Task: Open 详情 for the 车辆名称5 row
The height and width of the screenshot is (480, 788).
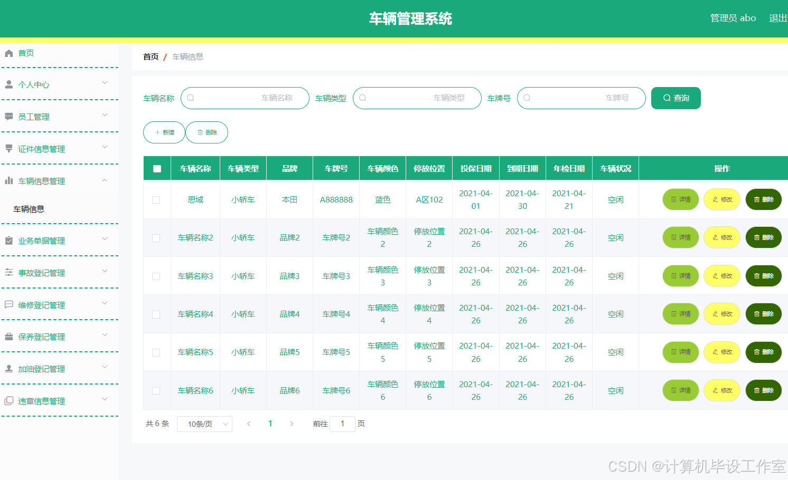Action: point(681,352)
